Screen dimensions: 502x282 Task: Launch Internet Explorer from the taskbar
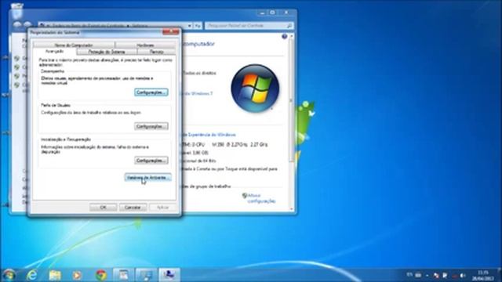pos(32,275)
